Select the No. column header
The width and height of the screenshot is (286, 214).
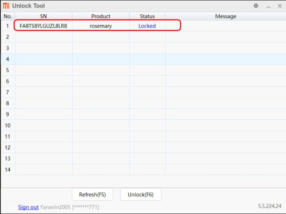point(8,17)
